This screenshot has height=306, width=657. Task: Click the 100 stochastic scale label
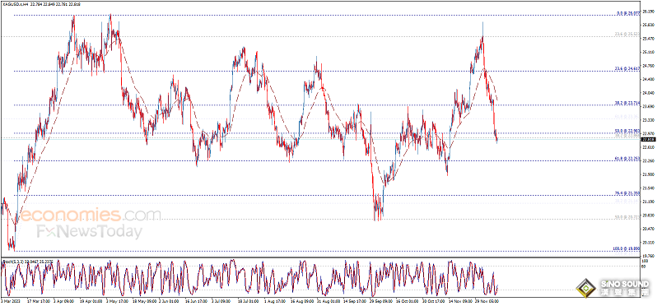[645, 261]
